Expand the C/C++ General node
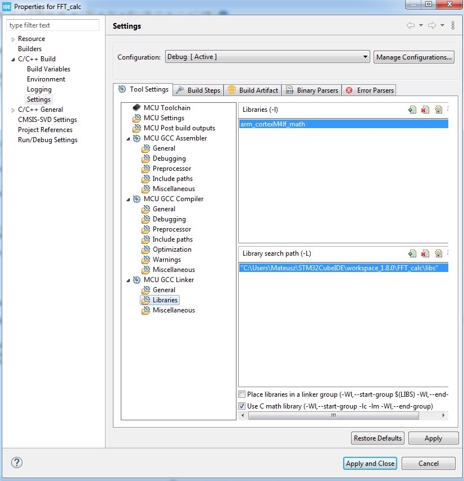Image resolution: width=464 pixels, height=481 pixels. (13, 110)
